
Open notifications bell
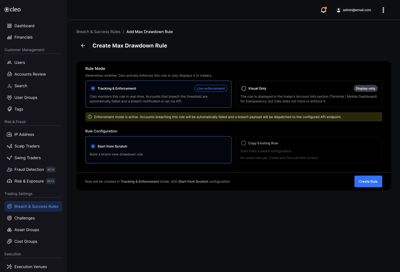coord(324,10)
